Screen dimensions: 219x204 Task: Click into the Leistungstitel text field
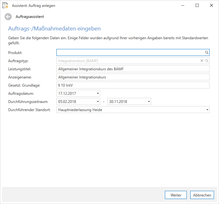coord(133,69)
